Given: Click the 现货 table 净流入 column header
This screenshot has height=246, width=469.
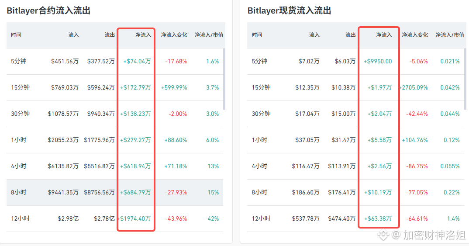Looking at the screenshot, I should [x=384, y=35].
